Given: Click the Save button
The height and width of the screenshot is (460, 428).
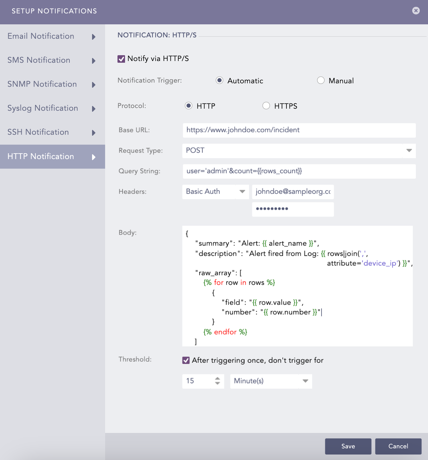Looking at the screenshot, I should coord(348,446).
